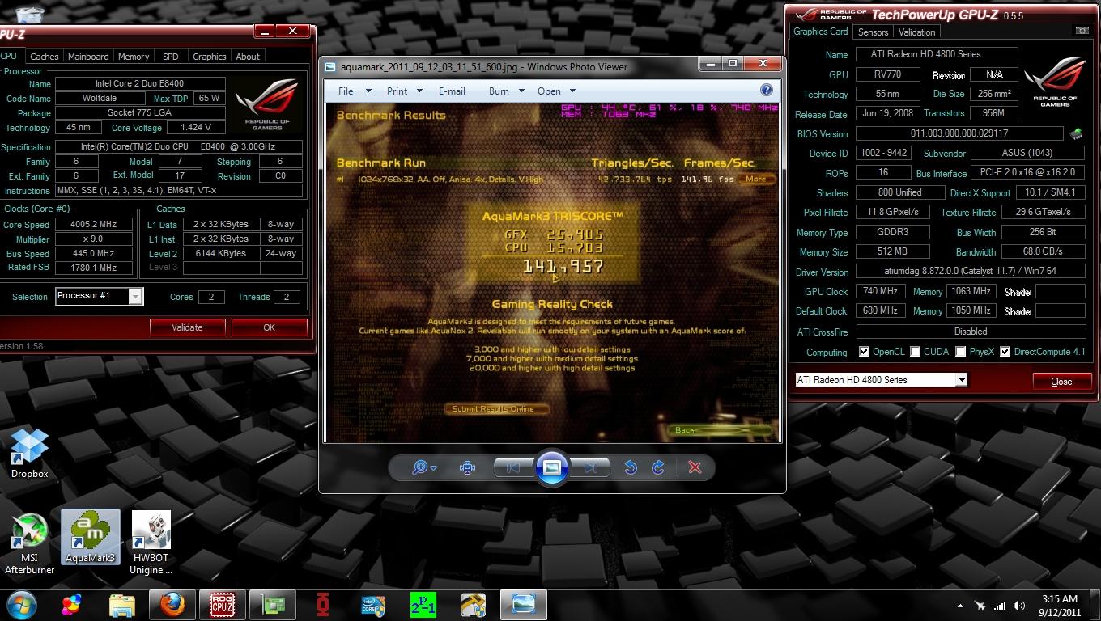This screenshot has height=621, width=1101.
Task: Click GPU Clock value 740 MHz in GPU-Z
Action: (880, 292)
